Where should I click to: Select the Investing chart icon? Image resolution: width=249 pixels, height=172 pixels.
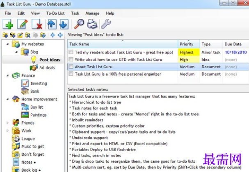point(25,83)
